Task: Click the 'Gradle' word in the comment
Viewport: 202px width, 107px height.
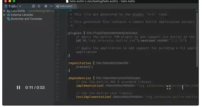Action: (x=138, y=14)
